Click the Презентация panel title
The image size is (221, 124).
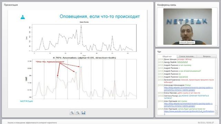[x=11, y=5]
